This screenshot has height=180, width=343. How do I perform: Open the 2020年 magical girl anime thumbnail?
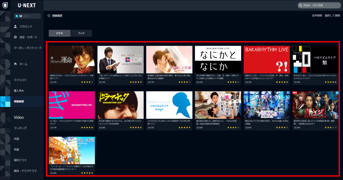point(267,105)
